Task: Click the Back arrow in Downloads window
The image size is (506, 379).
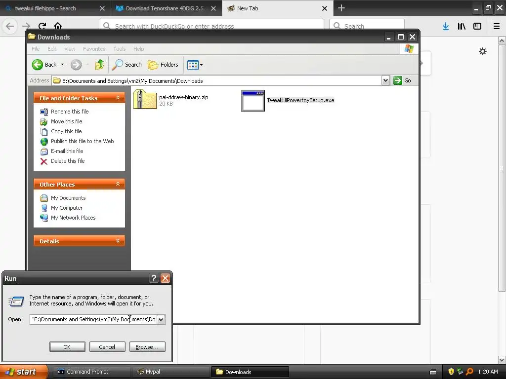Action: click(38, 65)
